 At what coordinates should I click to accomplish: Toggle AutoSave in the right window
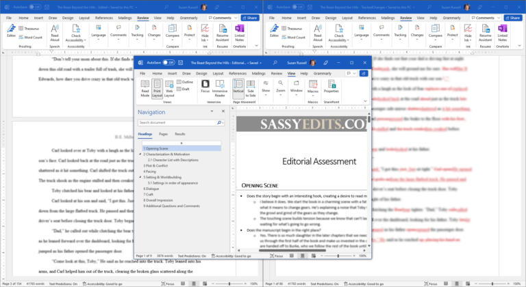pos(298,7)
